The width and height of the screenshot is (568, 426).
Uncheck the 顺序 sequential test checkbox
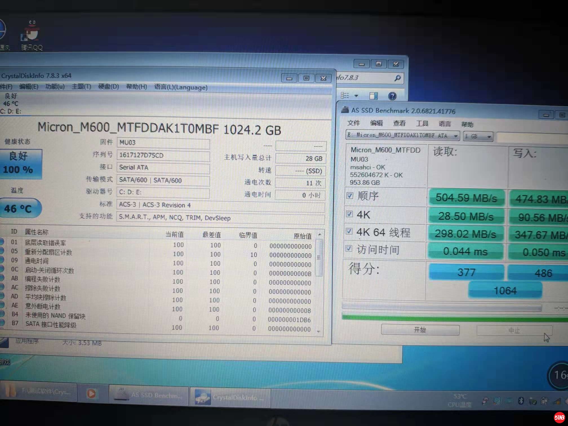(x=350, y=196)
